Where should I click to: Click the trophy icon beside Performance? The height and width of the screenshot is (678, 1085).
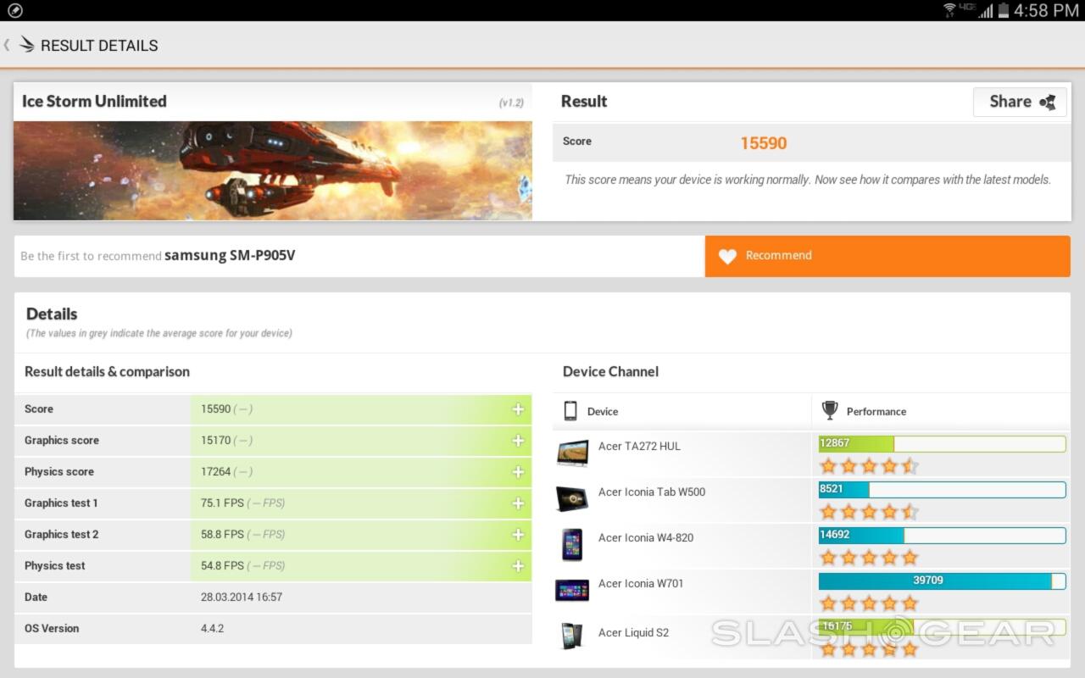click(830, 411)
